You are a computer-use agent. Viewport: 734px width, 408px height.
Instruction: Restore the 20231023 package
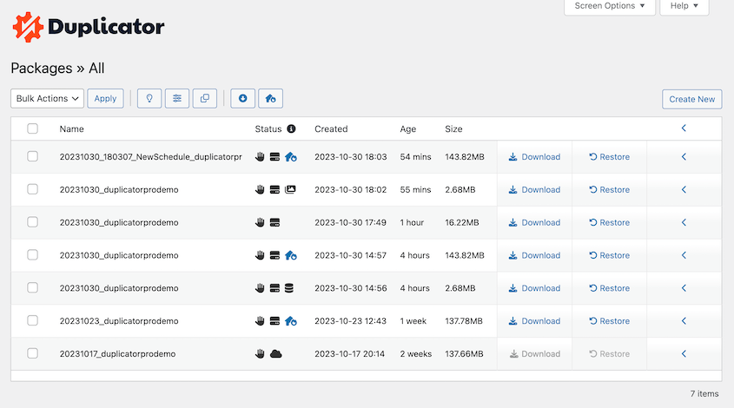(x=610, y=321)
